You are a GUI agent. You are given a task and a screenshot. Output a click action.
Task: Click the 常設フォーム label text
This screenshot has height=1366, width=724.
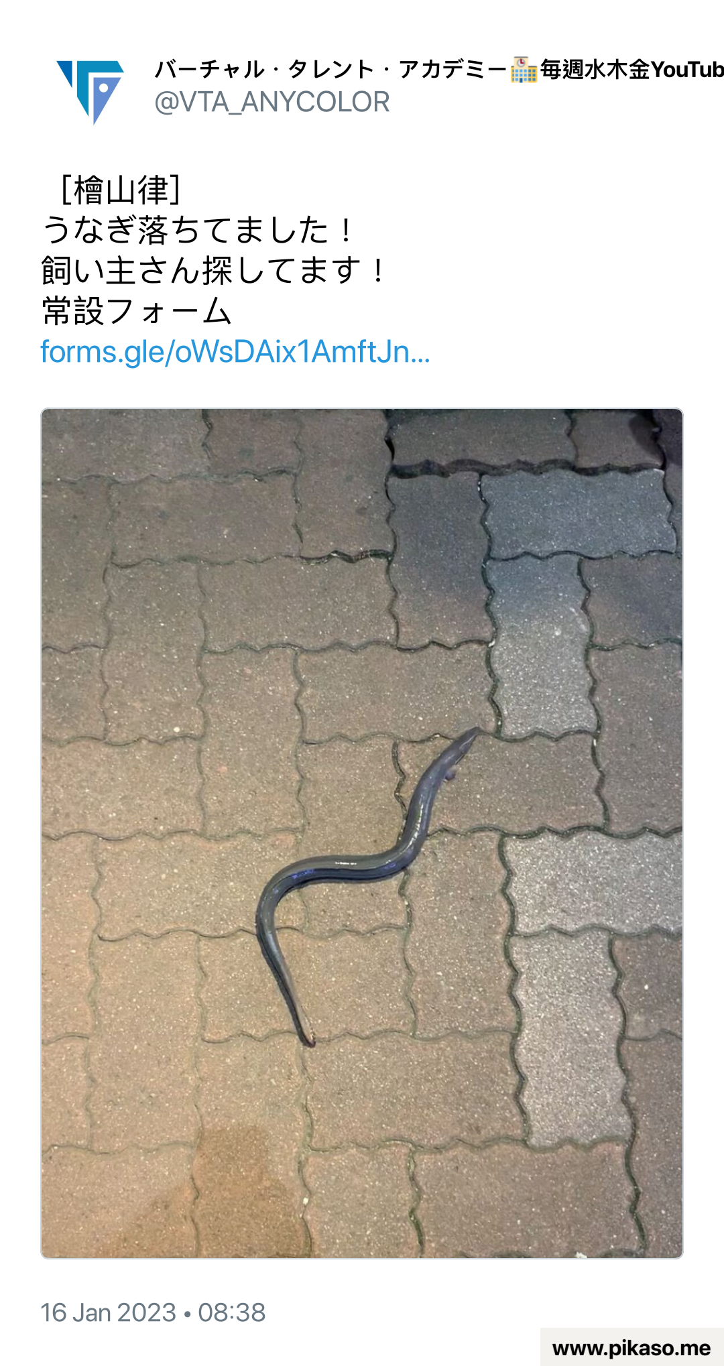137,312
